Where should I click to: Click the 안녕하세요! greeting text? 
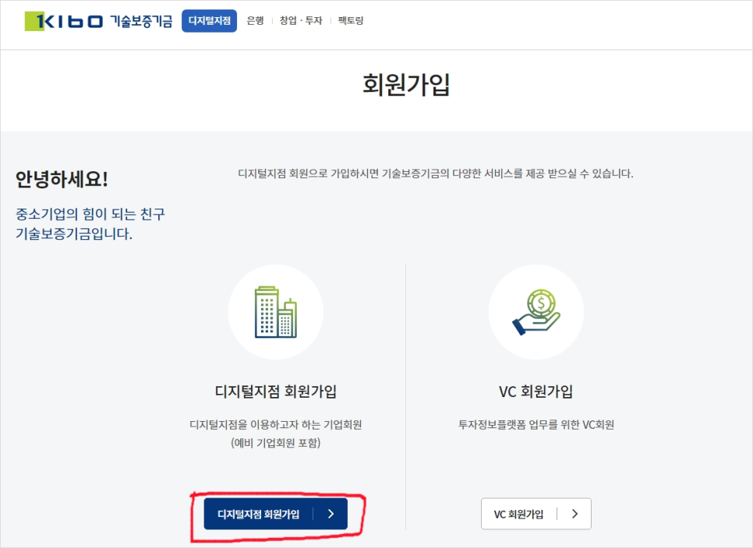62,179
